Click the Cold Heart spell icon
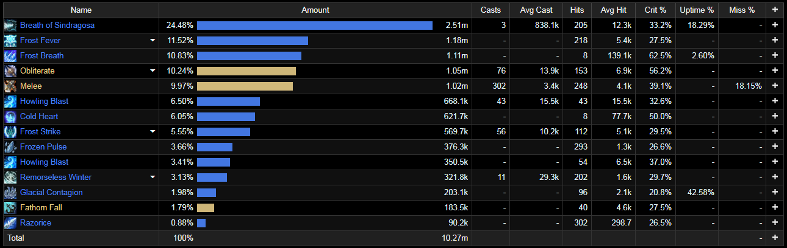 tap(10, 117)
